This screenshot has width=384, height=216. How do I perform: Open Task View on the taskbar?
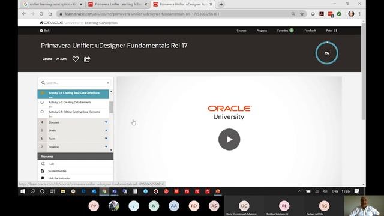52,191
